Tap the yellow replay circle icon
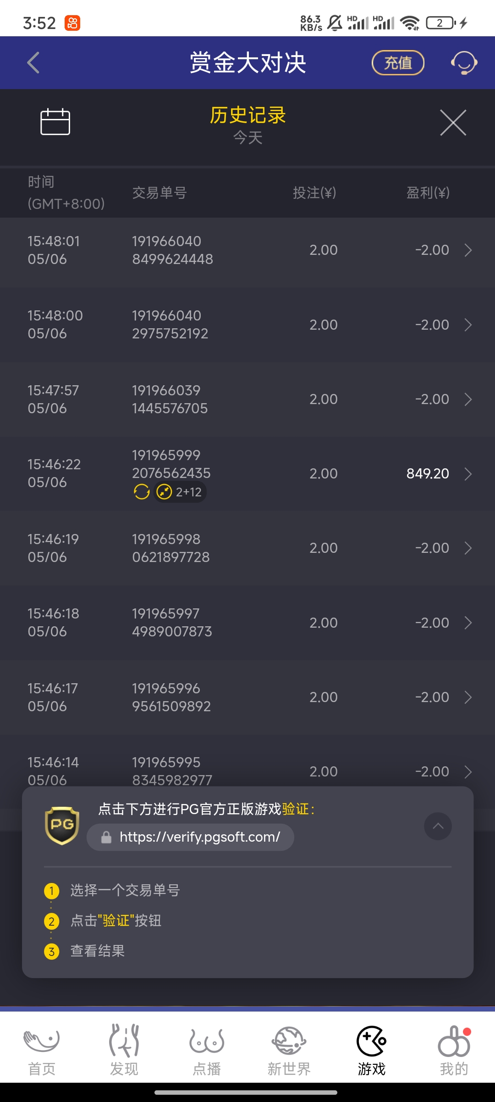 click(142, 492)
